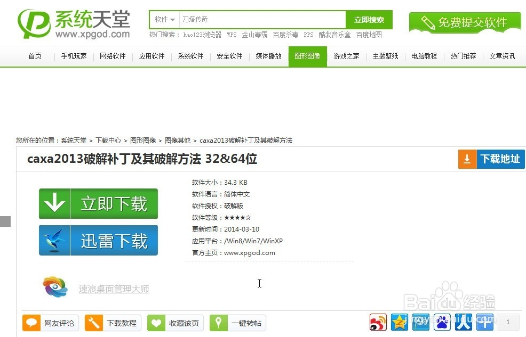
Task: Click the official homepage www.xpgod.com text
Action: 250,253
